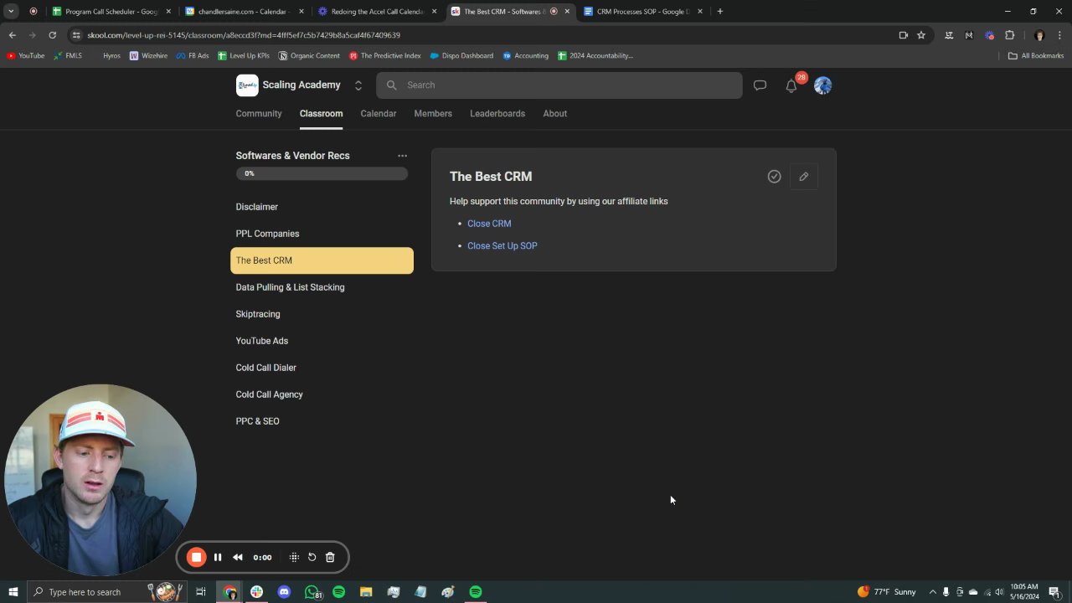The height and width of the screenshot is (603, 1072).
Task: Open the user profile avatar in Skool
Action: [x=822, y=85]
